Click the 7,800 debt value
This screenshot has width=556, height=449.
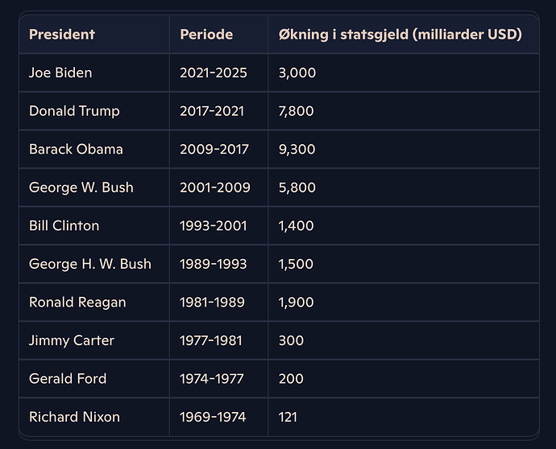[296, 111]
